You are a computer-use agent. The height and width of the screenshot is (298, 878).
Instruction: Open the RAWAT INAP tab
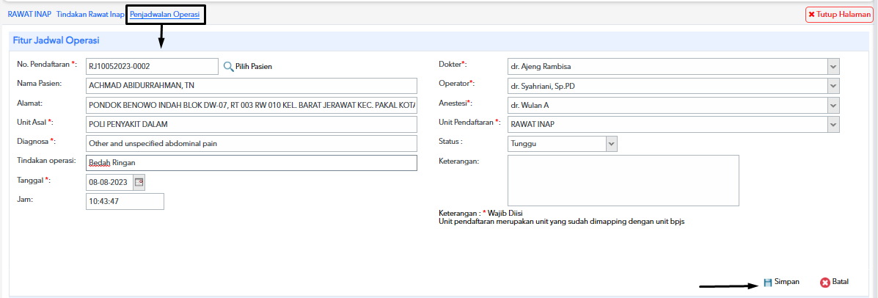pyautogui.click(x=29, y=15)
